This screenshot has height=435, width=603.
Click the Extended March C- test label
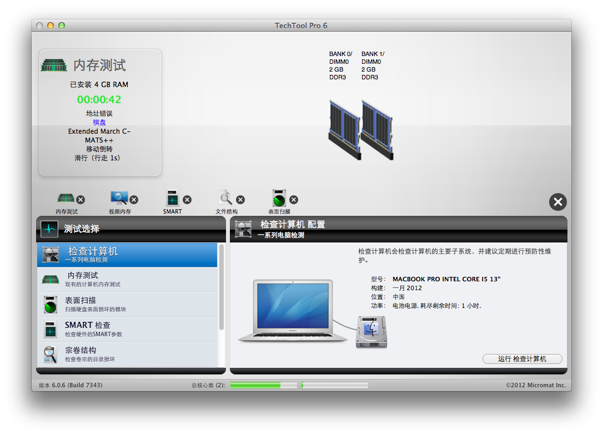(99, 131)
